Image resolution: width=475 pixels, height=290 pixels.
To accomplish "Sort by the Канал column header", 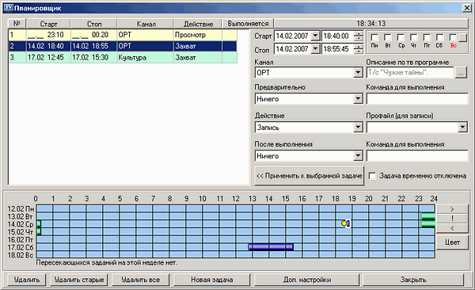I will (x=146, y=24).
